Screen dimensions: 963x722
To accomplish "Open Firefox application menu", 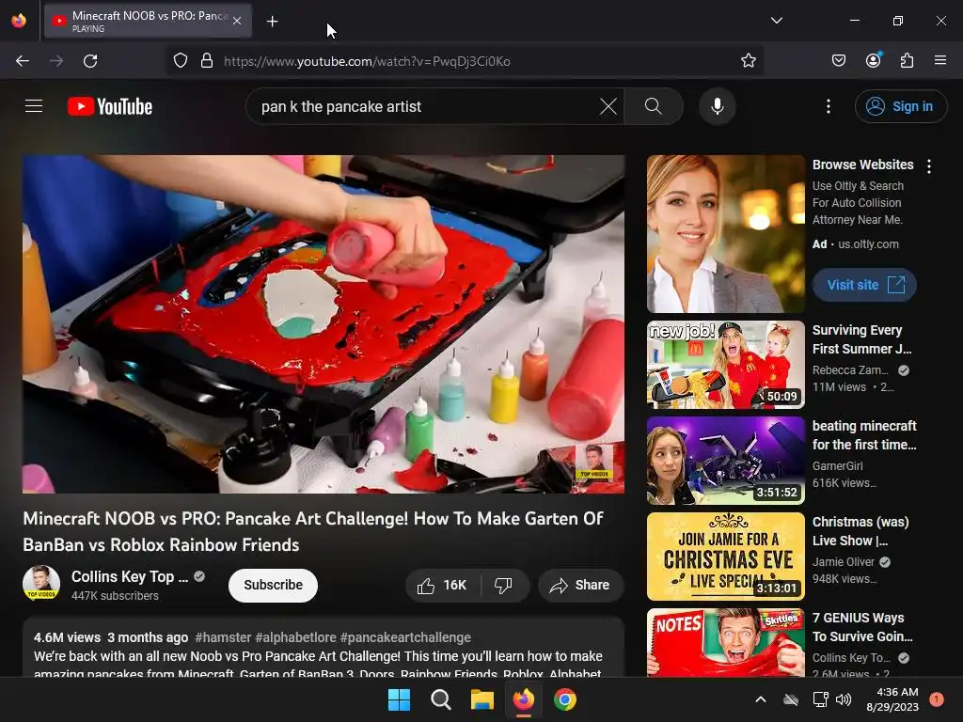I will 940,61.
